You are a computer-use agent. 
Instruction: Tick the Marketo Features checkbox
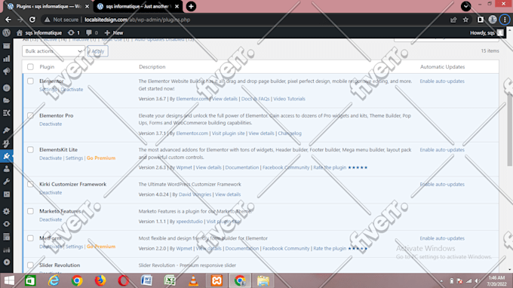click(x=30, y=211)
